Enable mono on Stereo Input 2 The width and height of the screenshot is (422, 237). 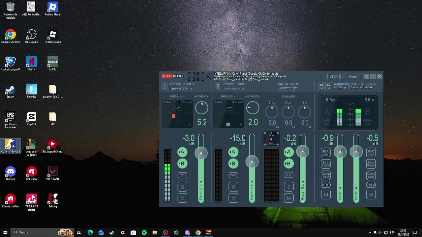233,175
